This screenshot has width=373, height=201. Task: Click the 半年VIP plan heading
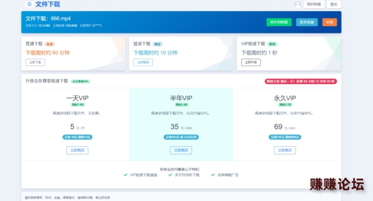tap(181, 98)
